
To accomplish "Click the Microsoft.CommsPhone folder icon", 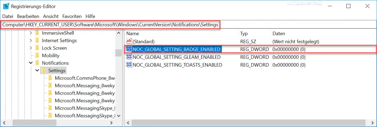I will pyautogui.click(x=50, y=78).
